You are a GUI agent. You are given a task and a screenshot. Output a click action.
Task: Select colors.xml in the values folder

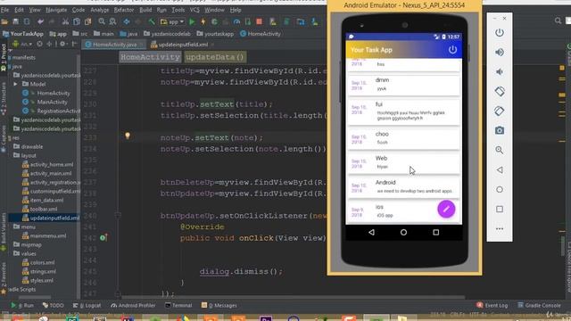tap(38, 262)
